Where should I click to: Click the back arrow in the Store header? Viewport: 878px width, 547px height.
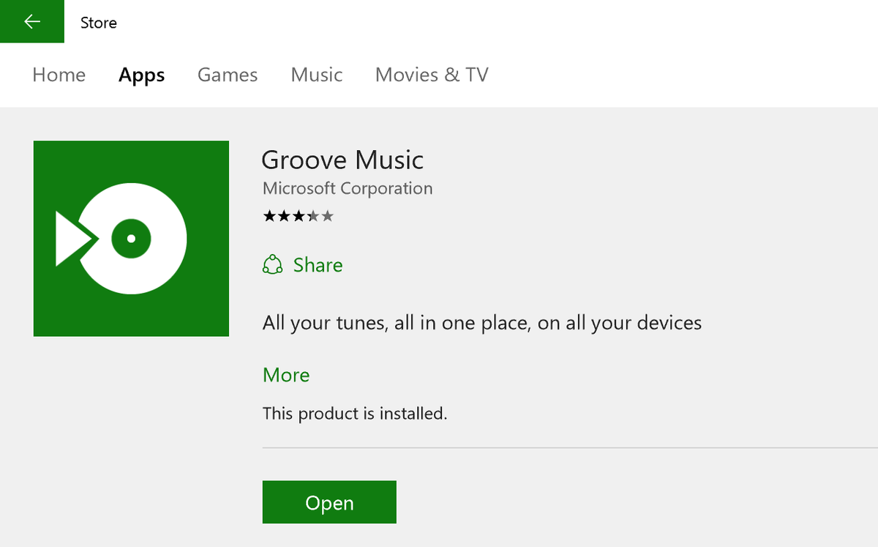pyautogui.click(x=32, y=21)
